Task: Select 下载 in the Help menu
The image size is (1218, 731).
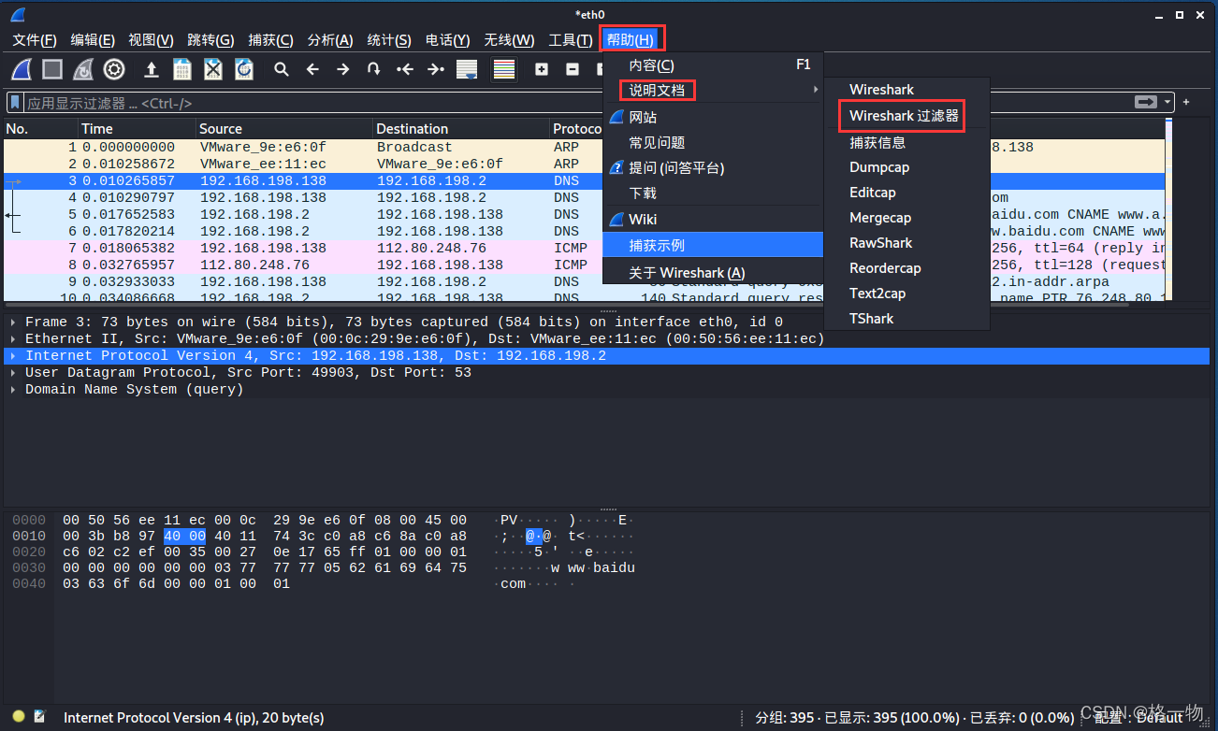Action: (x=713, y=193)
